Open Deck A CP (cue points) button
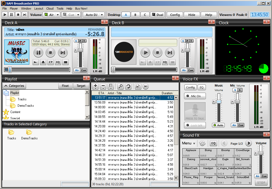The width and height of the screenshot is (272, 189). [x=51, y=62]
